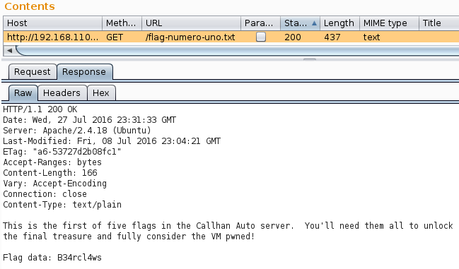Click the horizontal scrollbar left arrow
The height and width of the screenshot is (269, 459).
pyautogui.click(x=9, y=51)
